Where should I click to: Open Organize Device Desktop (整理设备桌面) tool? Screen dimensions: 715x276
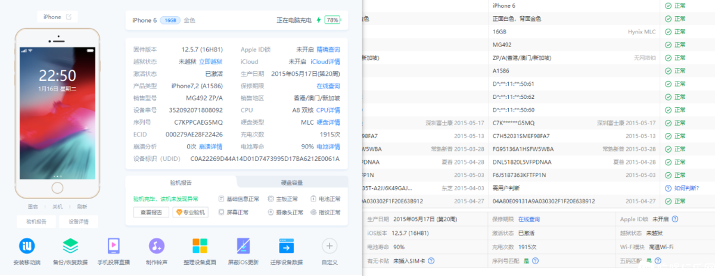click(200, 246)
